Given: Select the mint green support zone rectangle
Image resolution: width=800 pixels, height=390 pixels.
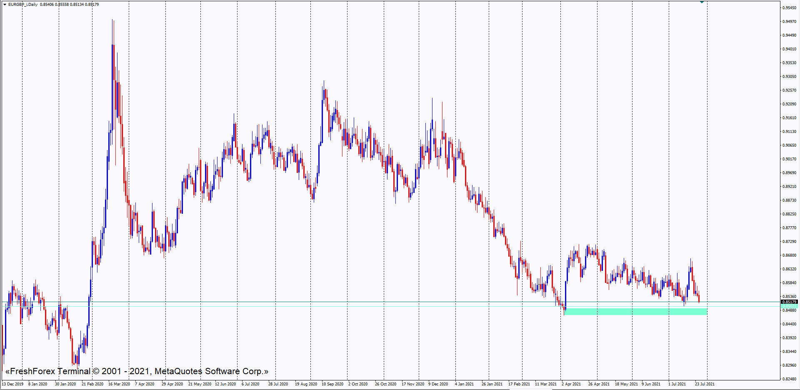Looking at the screenshot, I should point(635,311).
